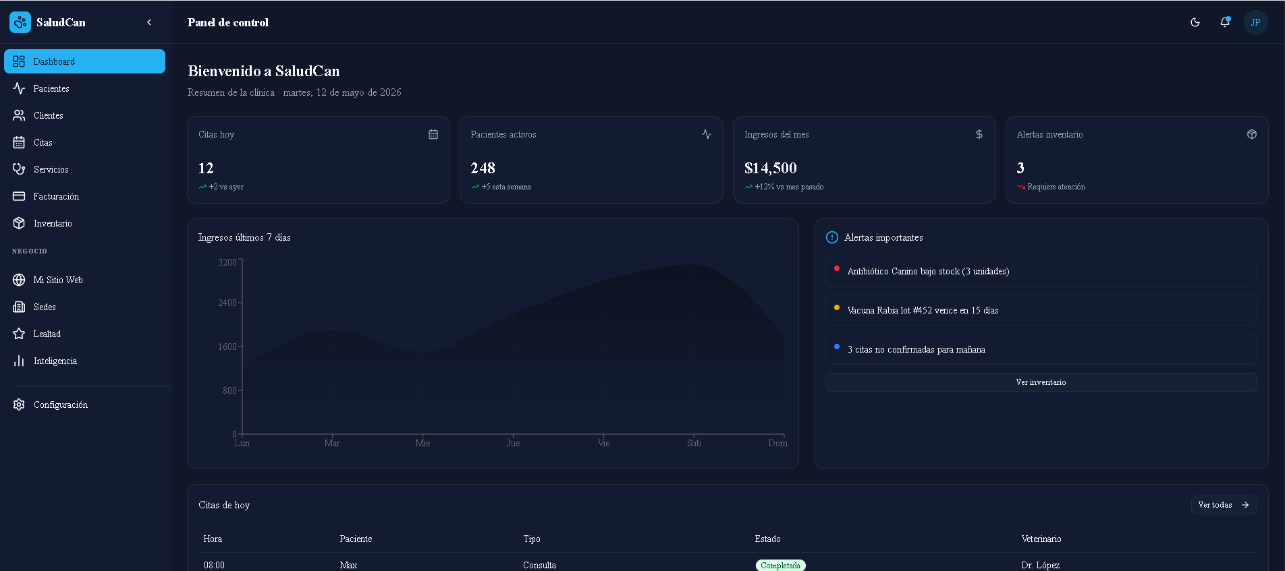
Task: Click the Facturación card icon in sidebar
Action: click(19, 196)
